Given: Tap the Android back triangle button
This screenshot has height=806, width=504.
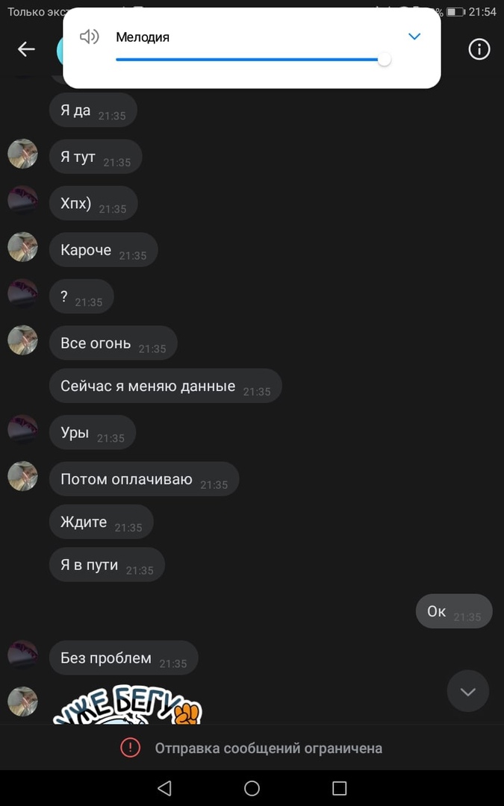Looking at the screenshot, I should coord(164,788).
